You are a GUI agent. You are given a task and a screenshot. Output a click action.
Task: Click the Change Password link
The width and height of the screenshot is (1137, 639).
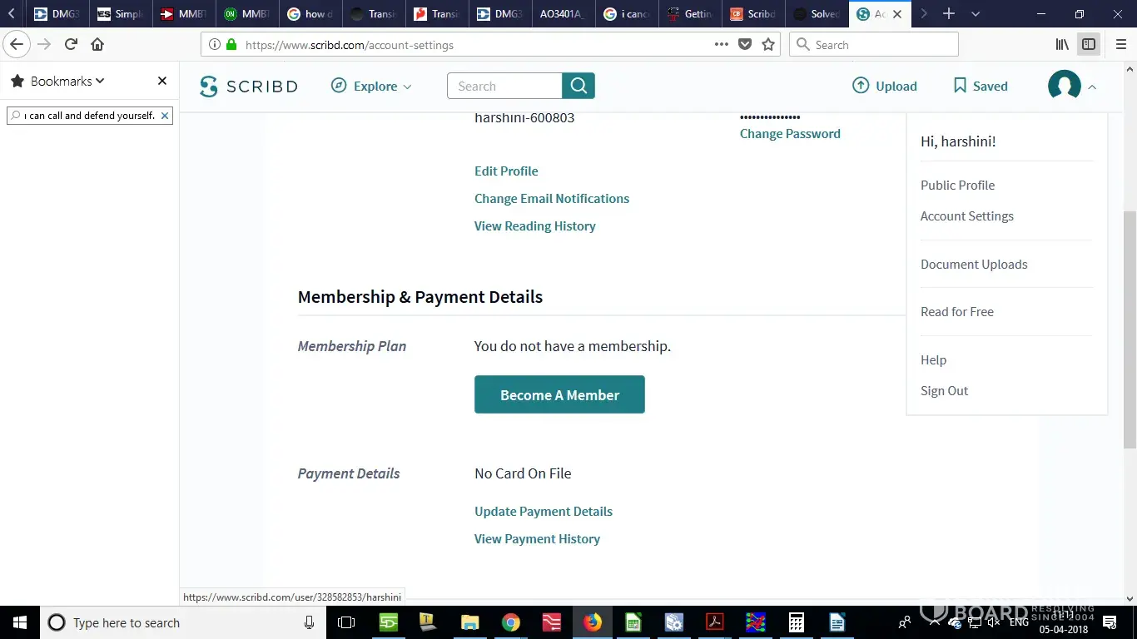click(790, 134)
